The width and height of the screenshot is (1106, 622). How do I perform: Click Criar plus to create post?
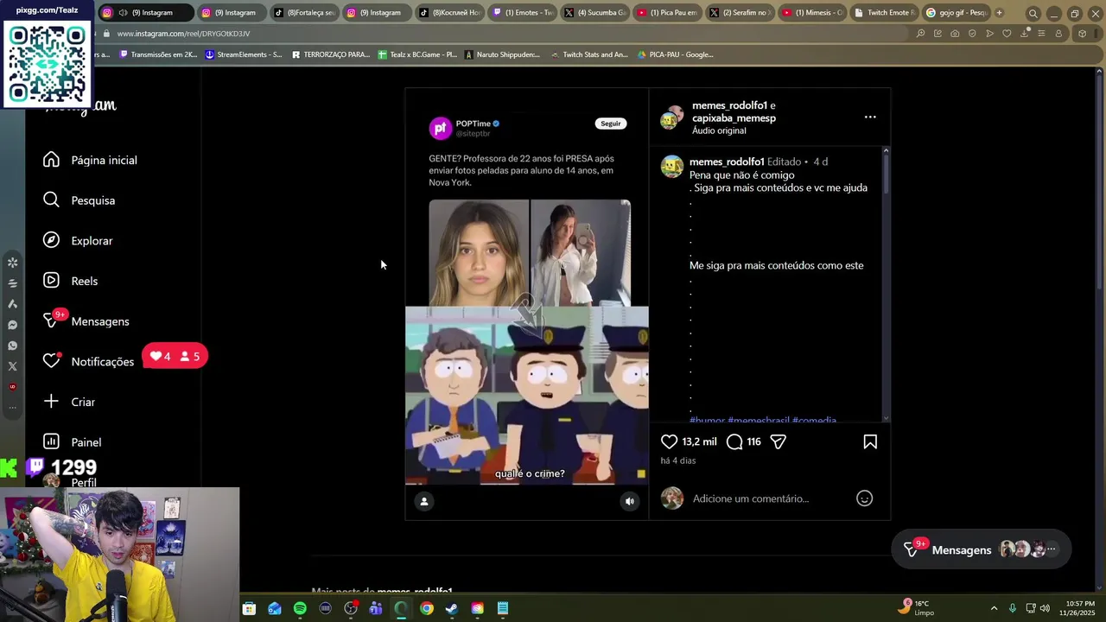coord(69,402)
